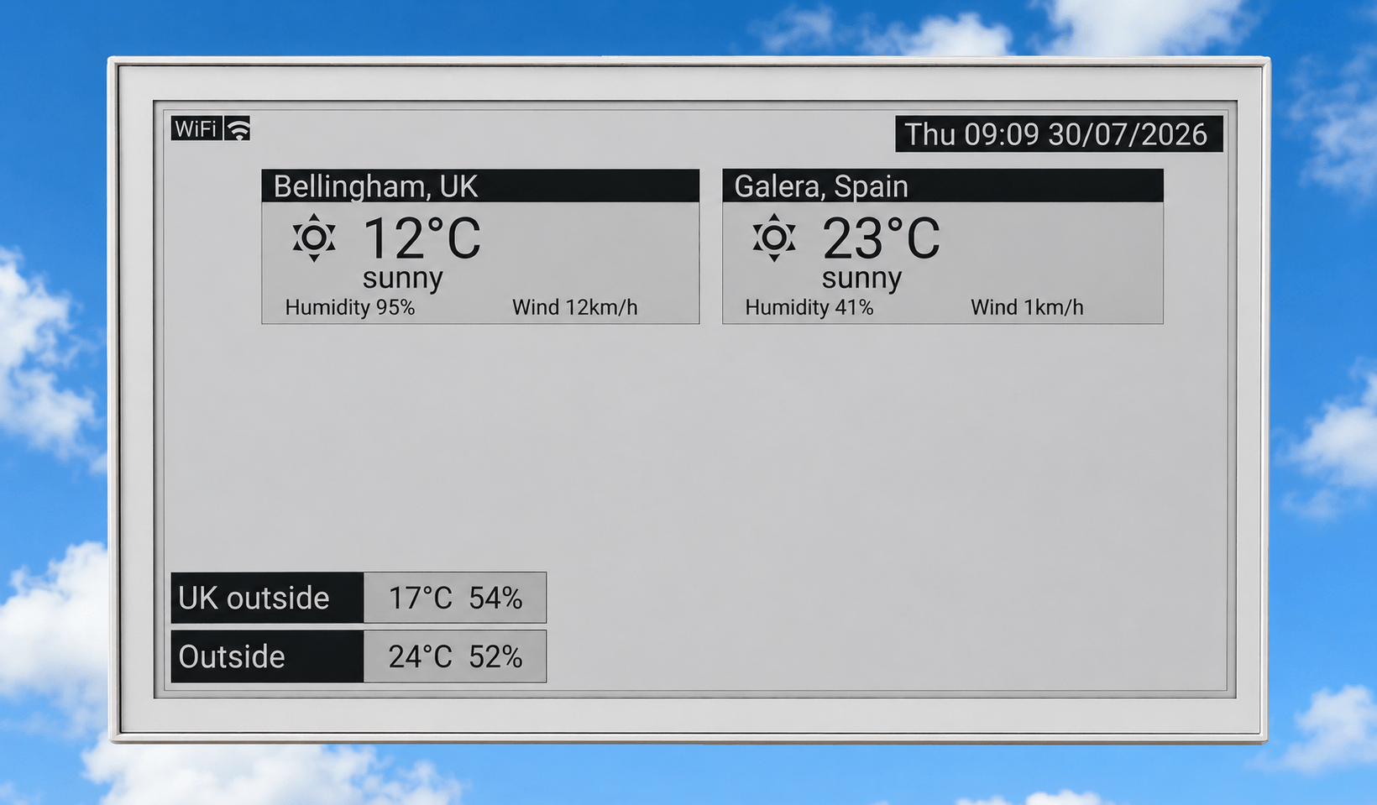Click the "WiFi" status label

(196, 128)
